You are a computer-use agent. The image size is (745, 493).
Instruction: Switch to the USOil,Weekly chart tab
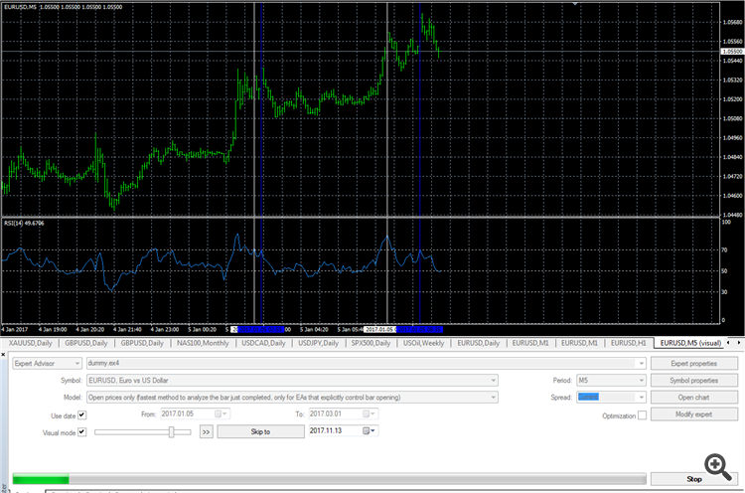[x=423, y=343]
